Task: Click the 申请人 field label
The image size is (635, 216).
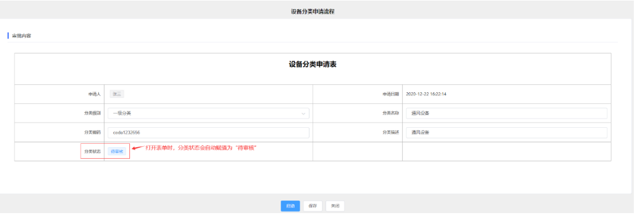Action: pos(94,94)
